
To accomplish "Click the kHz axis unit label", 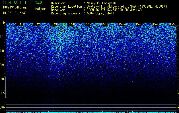I will (x=3, y=23).
